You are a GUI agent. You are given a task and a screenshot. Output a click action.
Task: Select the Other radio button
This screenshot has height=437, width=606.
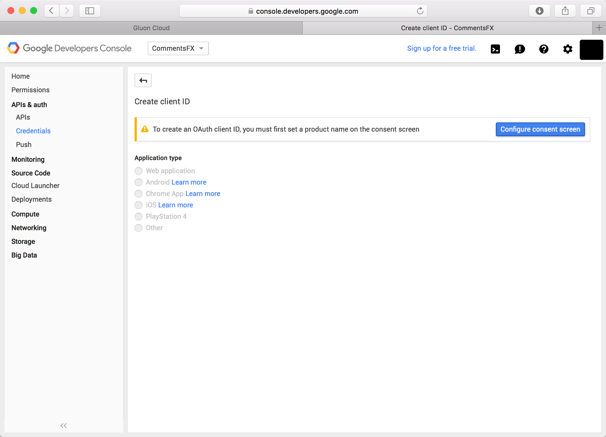click(139, 228)
